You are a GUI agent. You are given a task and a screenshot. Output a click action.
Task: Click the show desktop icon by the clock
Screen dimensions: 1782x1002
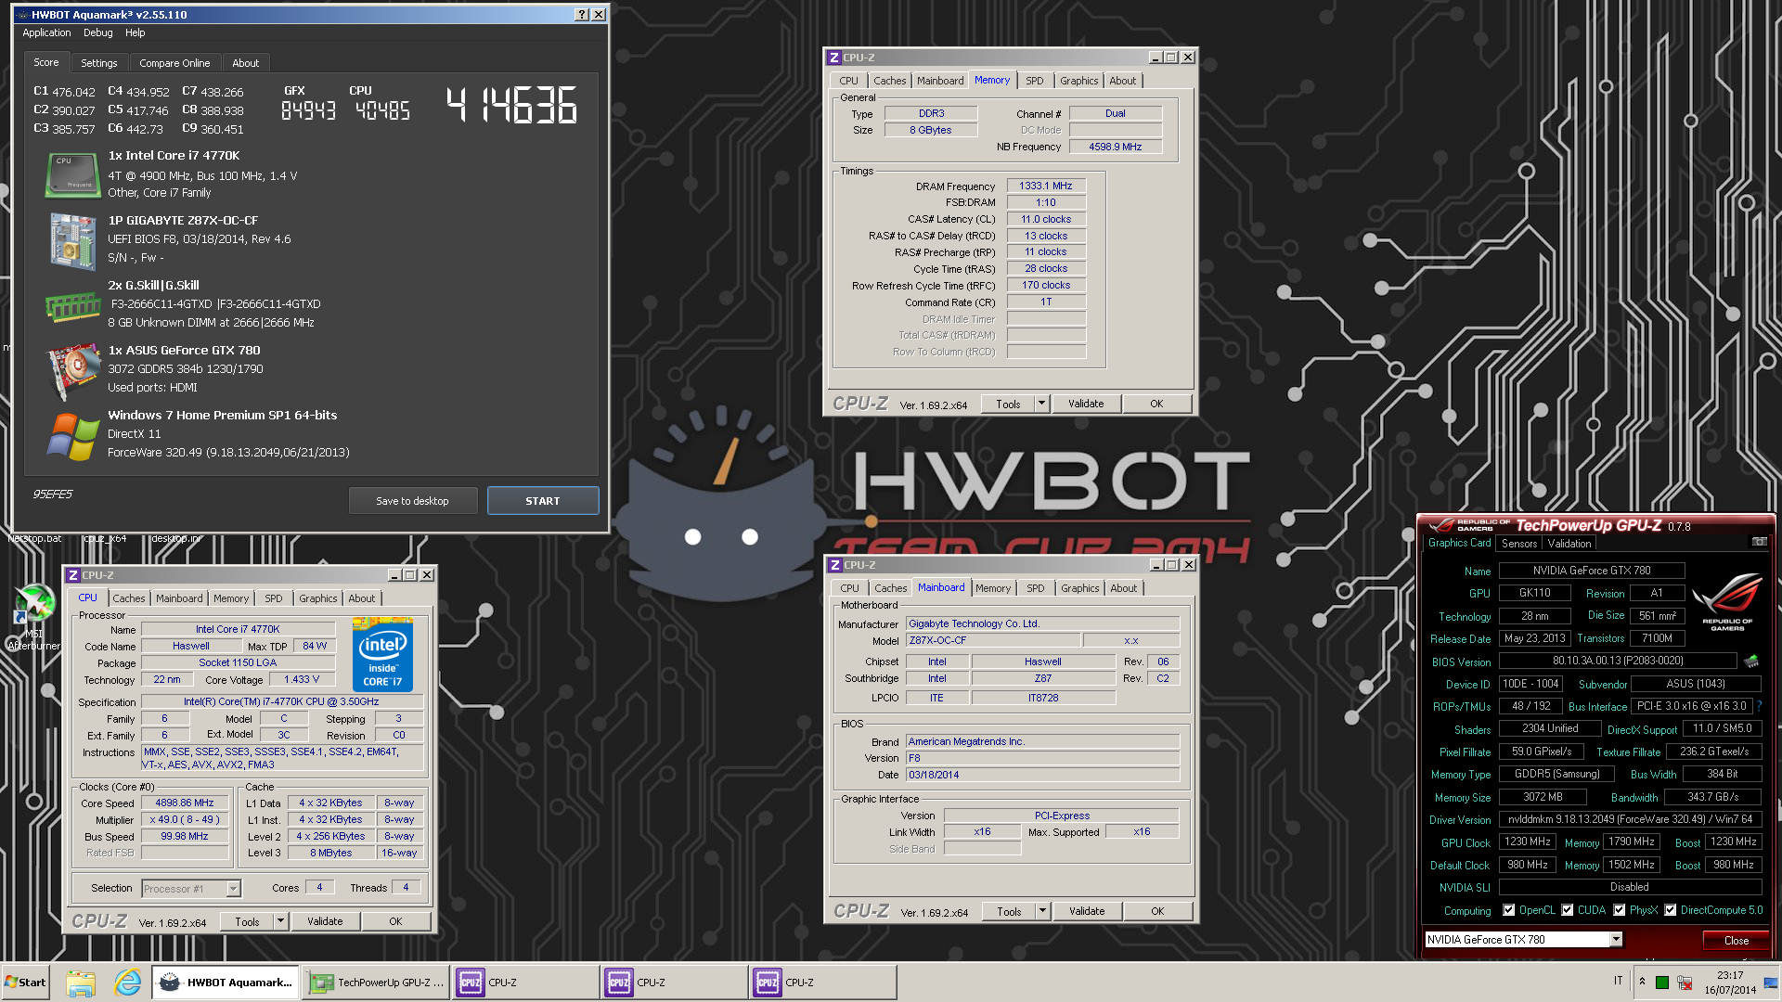tap(1771, 983)
